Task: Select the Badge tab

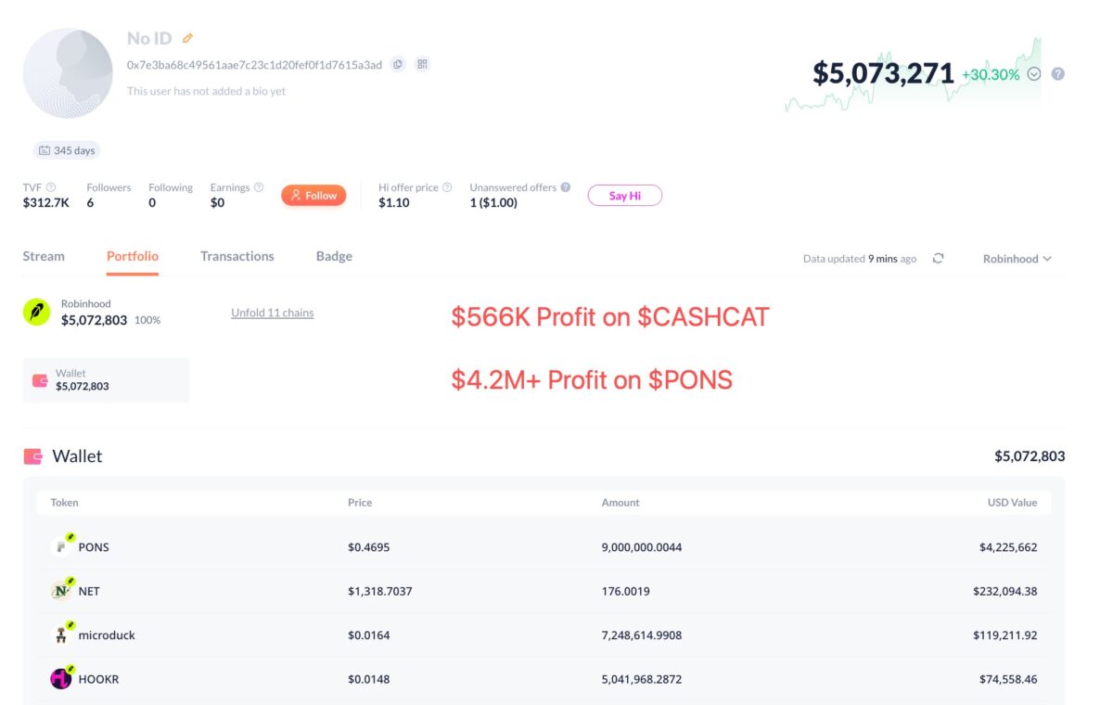Action: click(334, 256)
